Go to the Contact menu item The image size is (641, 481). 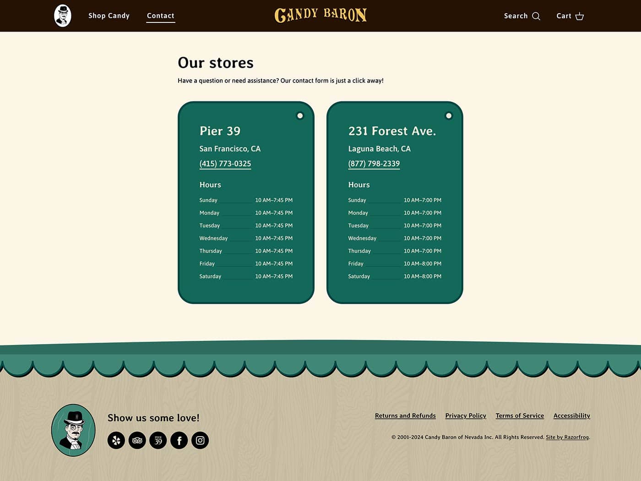[x=161, y=16]
